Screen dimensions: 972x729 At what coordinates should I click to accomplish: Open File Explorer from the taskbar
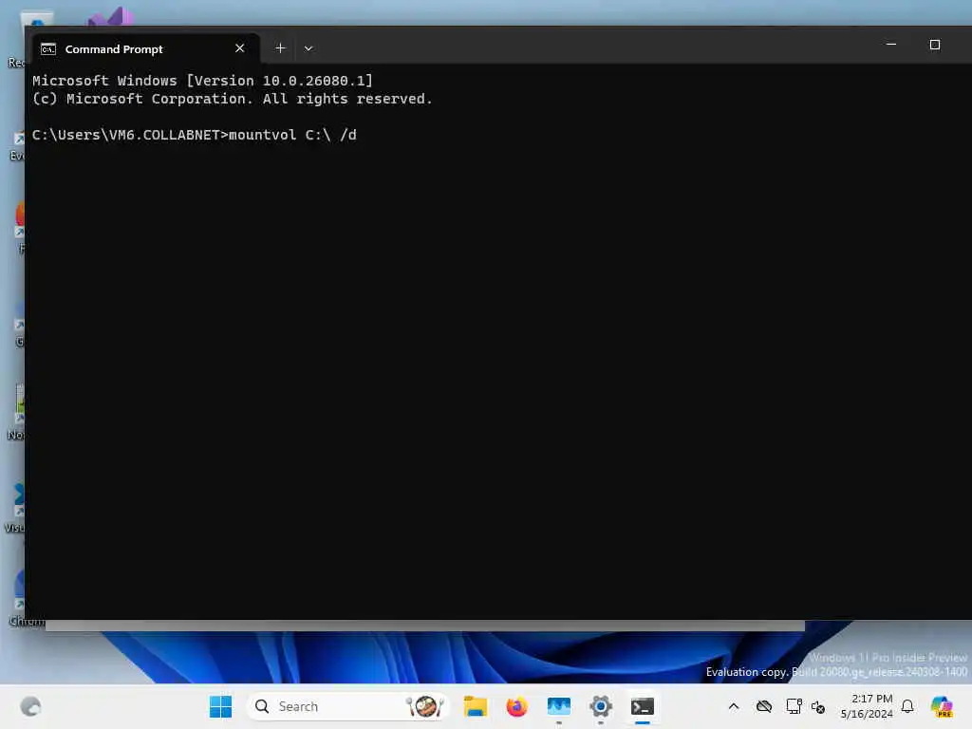point(476,706)
